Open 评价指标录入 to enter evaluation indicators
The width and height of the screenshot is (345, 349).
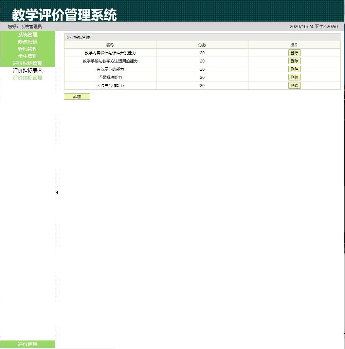[28, 70]
